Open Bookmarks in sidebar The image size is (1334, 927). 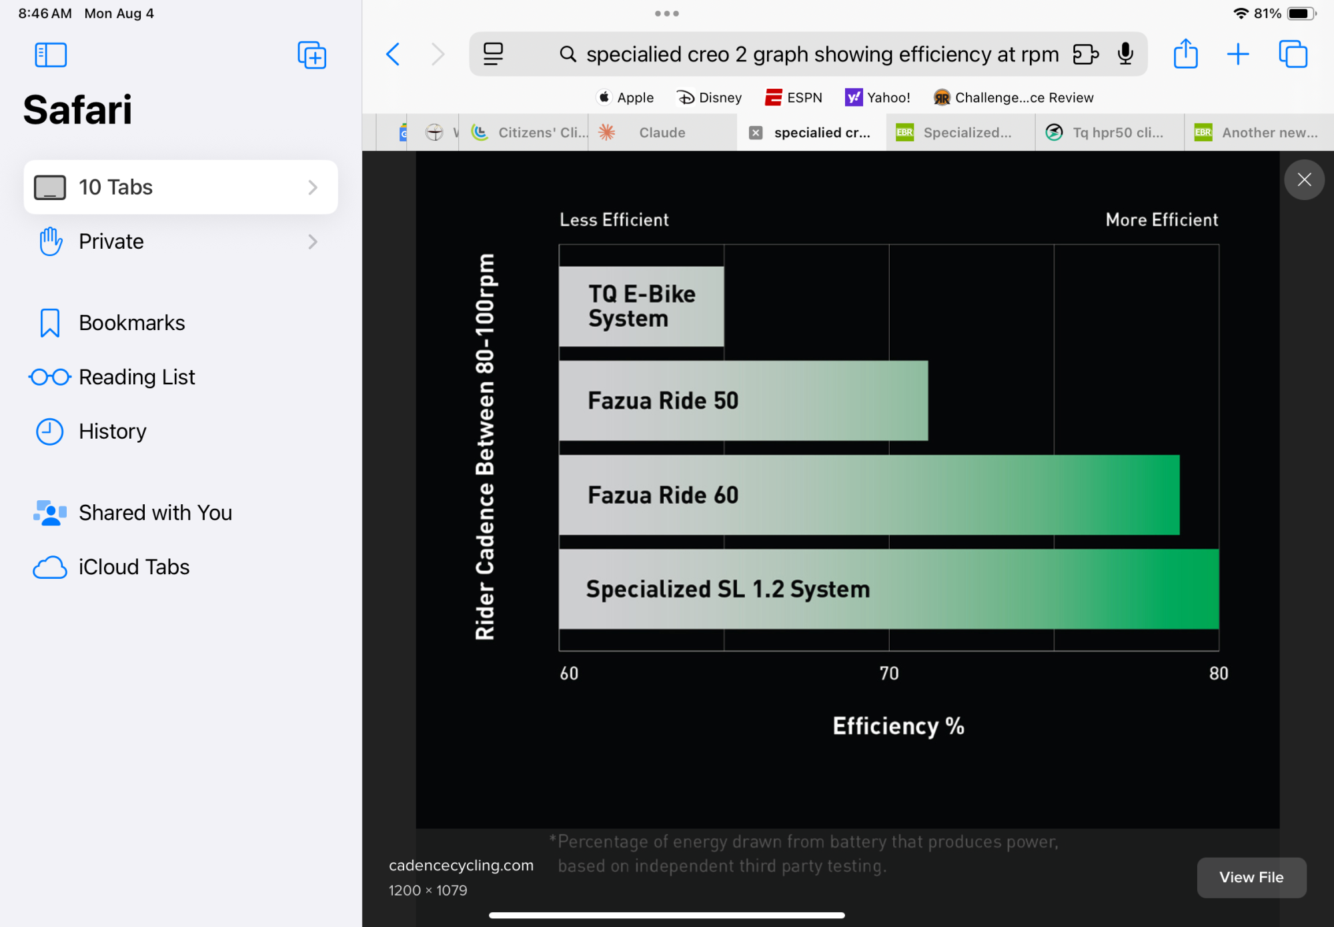180,323
